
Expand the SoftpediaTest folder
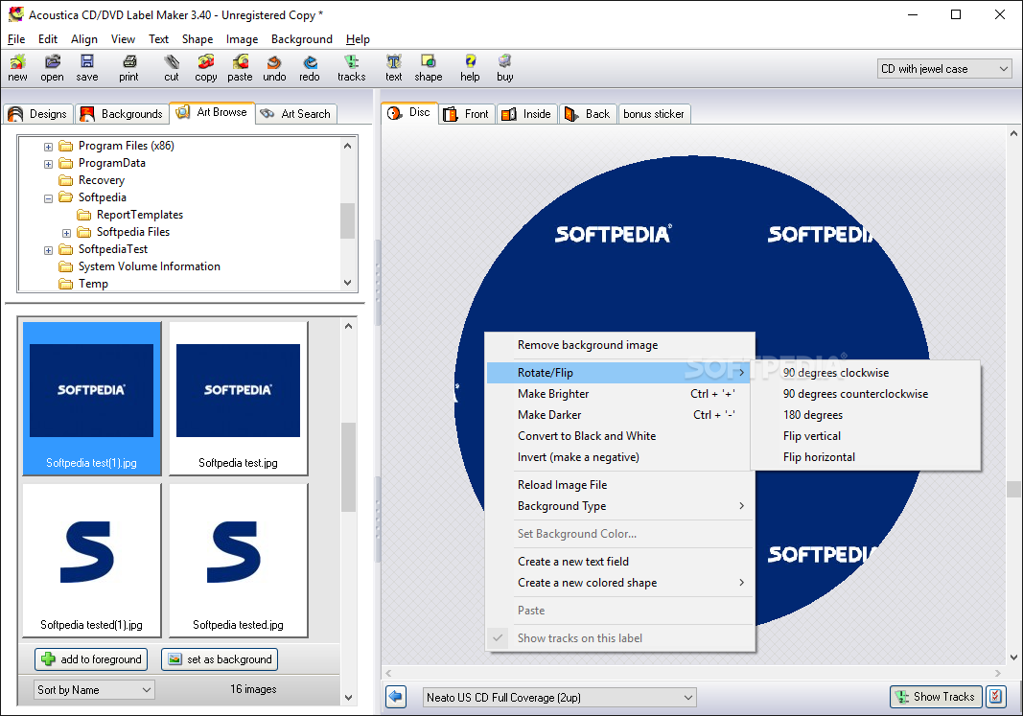pyautogui.click(x=48, y=250)
